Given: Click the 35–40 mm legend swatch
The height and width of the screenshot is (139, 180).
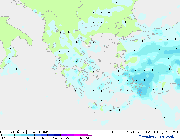Looking at the screenshot, I should click(x=70, y=135).
